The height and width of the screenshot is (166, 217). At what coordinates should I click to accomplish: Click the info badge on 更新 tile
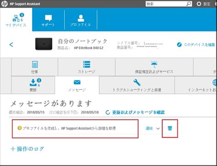point(39,80)
